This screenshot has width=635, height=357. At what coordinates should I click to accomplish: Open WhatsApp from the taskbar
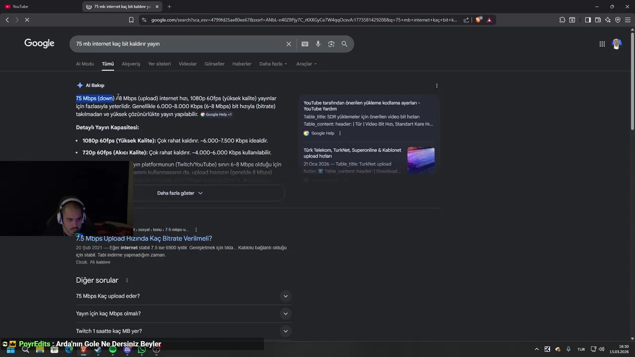[142, 349]
